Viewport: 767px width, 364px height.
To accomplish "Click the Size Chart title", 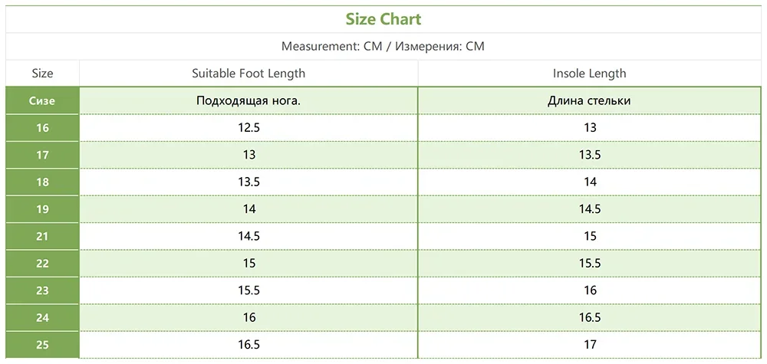I will 383,19.
